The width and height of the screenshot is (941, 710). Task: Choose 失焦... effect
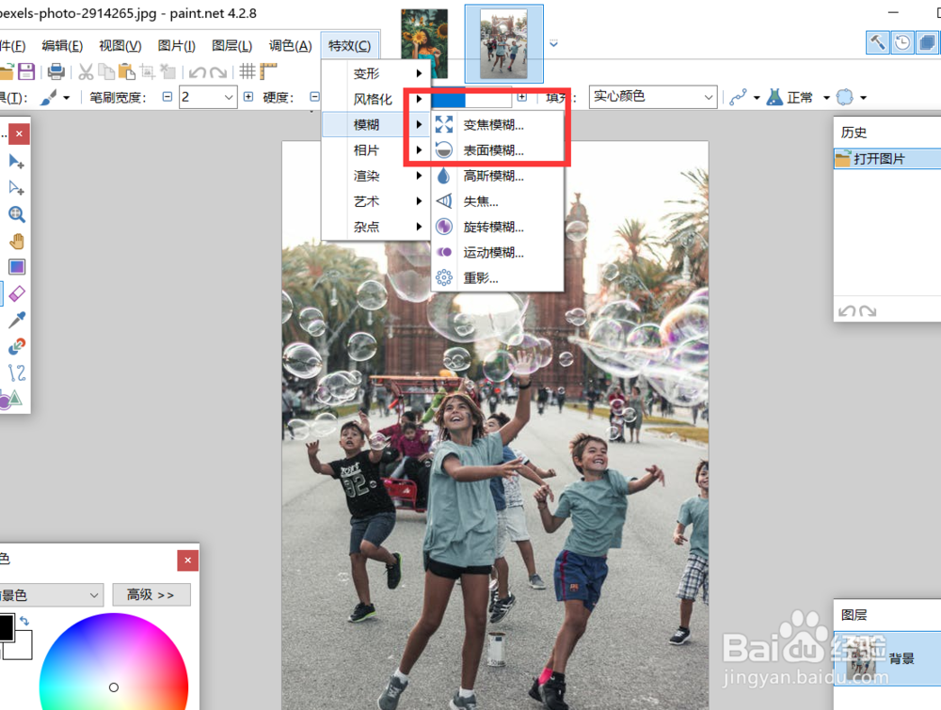(497, 201)
